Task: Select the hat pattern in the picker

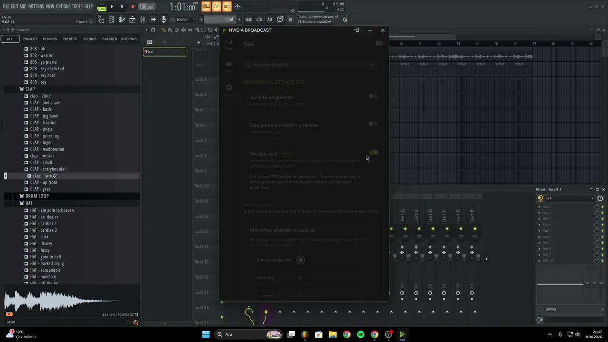Action: click(165, 52)
